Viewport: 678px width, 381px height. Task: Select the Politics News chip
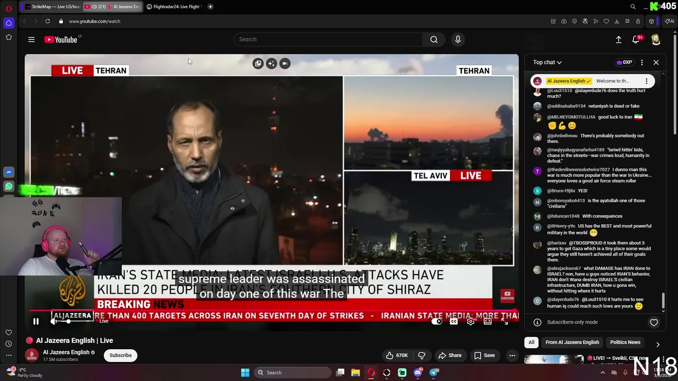(625, 342)
